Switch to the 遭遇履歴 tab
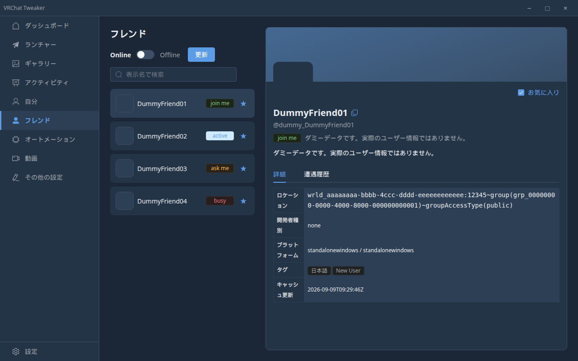Viewport: 578px width, 361px height. pos(317,174)
